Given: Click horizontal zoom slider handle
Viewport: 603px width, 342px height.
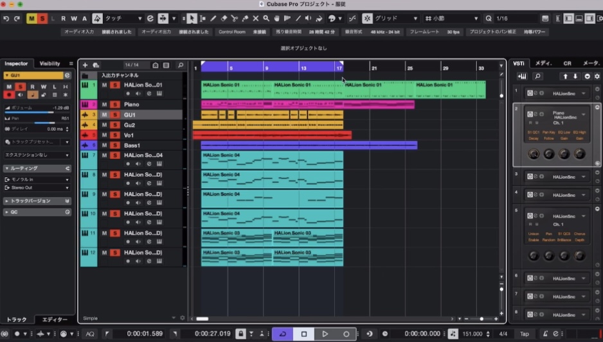Looking at the screenshot, I should [482, 319].
